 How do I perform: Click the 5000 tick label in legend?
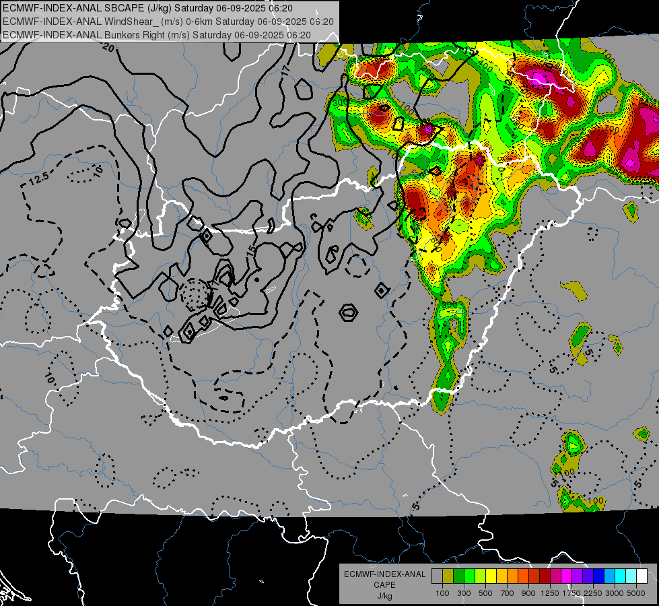[636, 593]
